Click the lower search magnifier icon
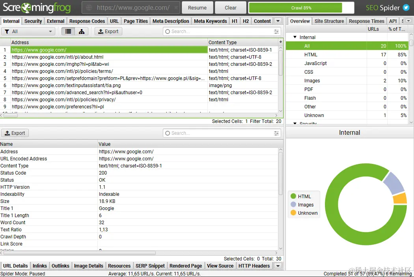 click(x=168, y=133)
